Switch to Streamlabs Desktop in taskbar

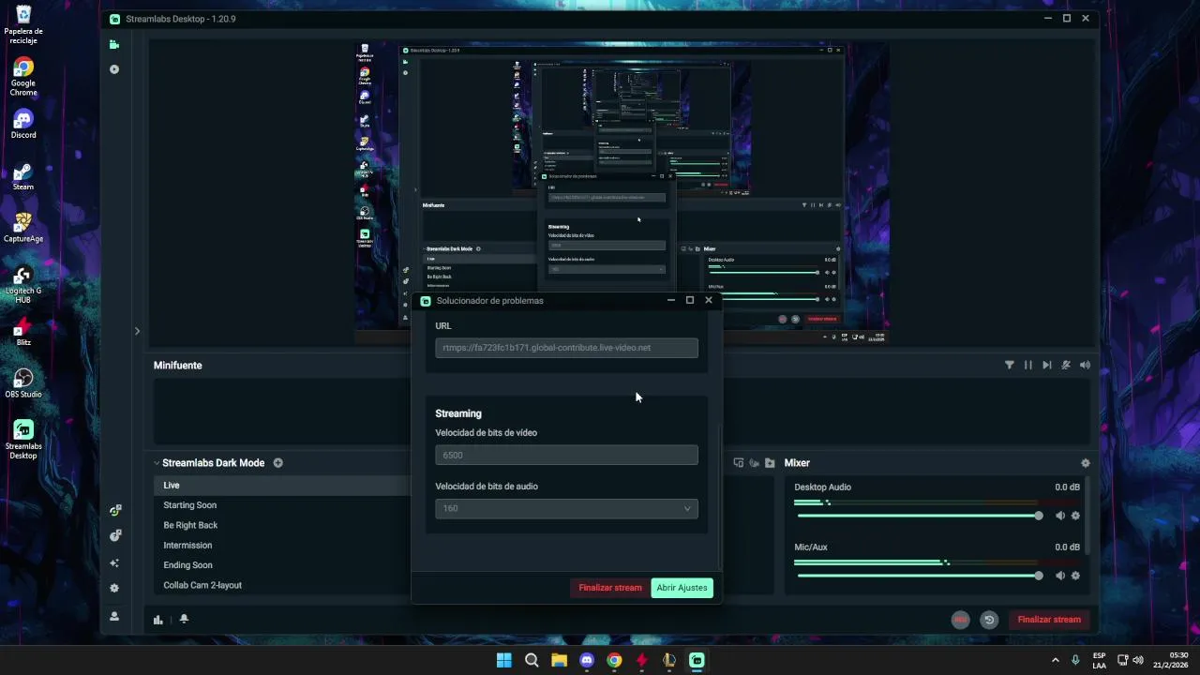click(697, 660)
